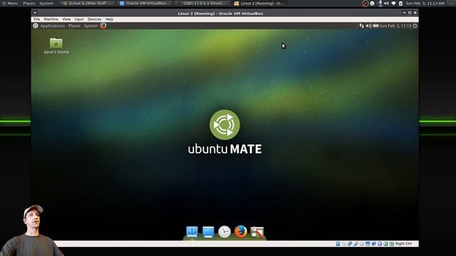
Task: Click guest battery indicator
Action: click(375, 26)
